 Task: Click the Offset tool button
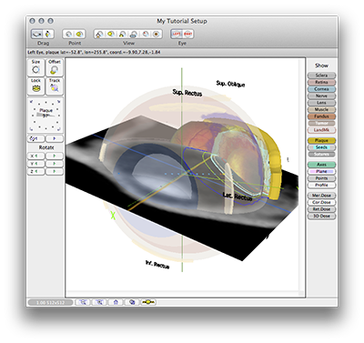[55, 67]
